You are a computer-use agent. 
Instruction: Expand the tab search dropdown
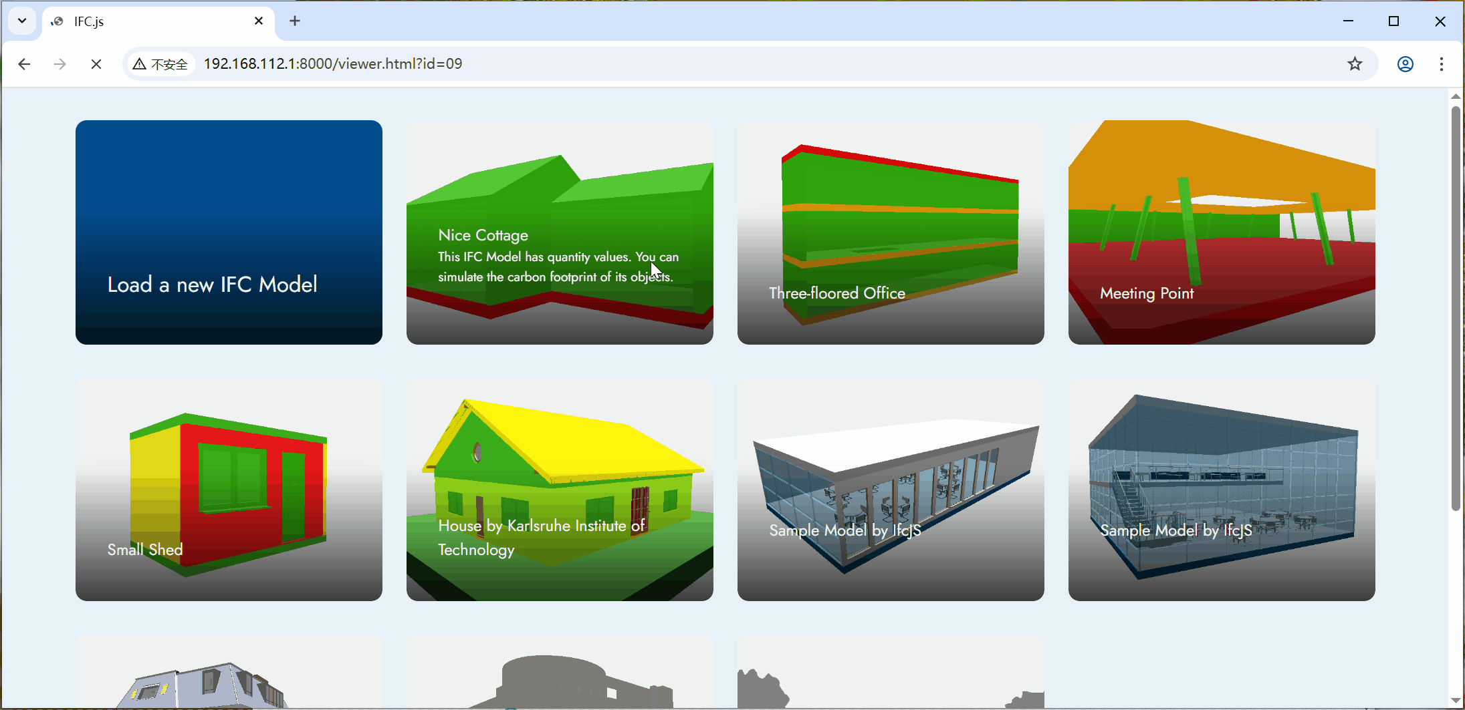tap(22, 21)
